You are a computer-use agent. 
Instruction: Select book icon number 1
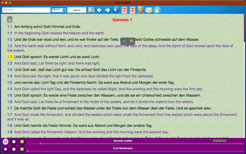point(124,10)
